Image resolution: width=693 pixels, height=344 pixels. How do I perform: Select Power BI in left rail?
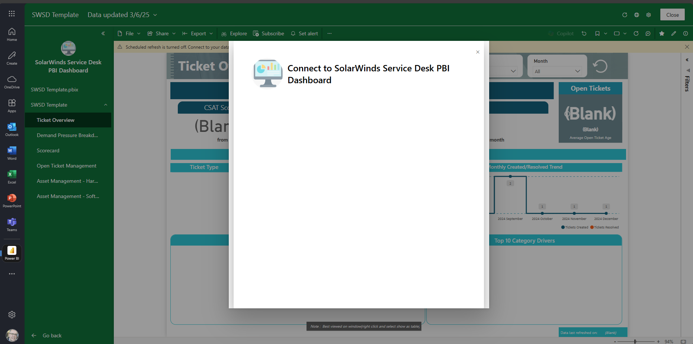pyautogui.click(x=12, y=253)
